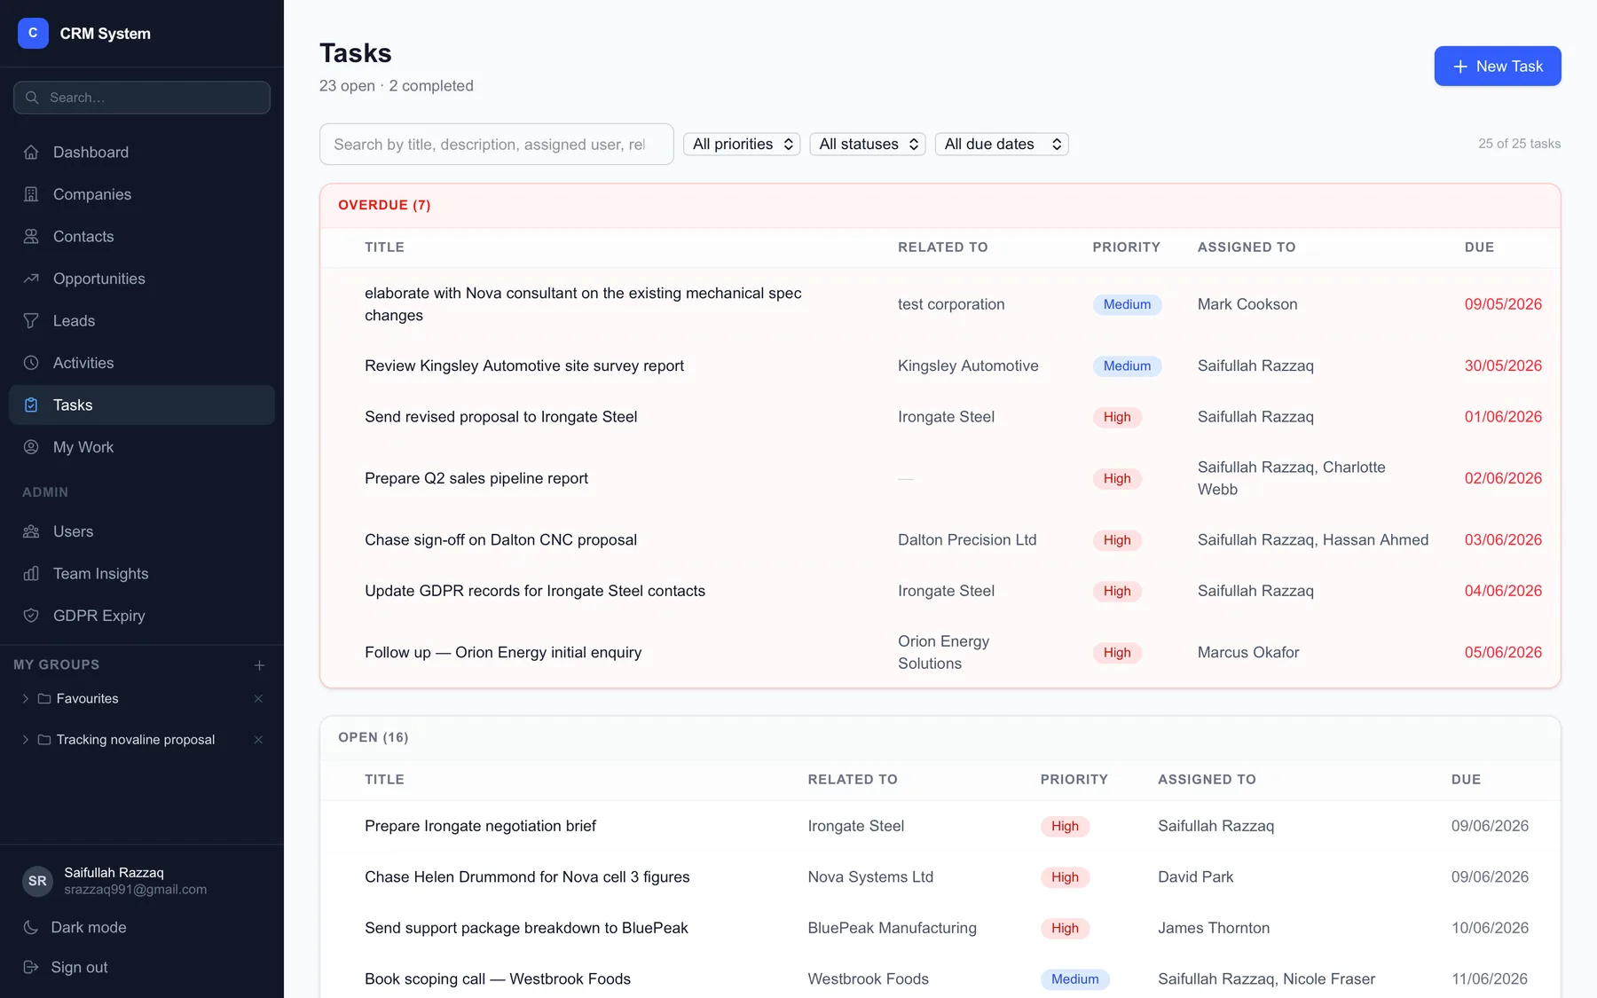This screenshot has height=998, width=1597.
Task: Go to Companies in sidebar
Action: tap(142, 194)
